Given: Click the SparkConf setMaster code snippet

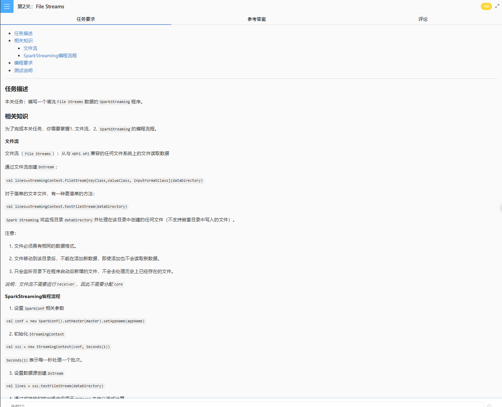Looking at the screenshot, I should tap(75, 321).
